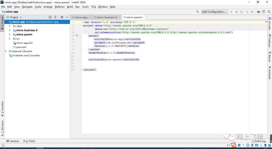Open the 2: Favorites tool window
272x149 pixels.
click(x=2, y=109)
